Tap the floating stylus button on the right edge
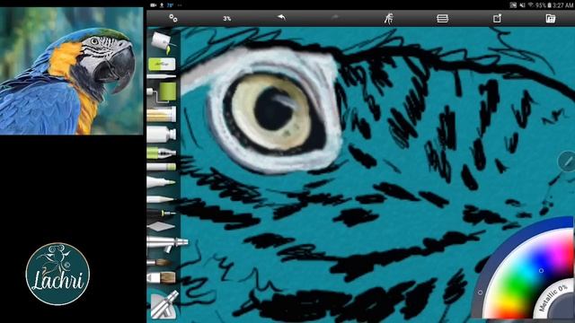 click(x=567, y=161)
